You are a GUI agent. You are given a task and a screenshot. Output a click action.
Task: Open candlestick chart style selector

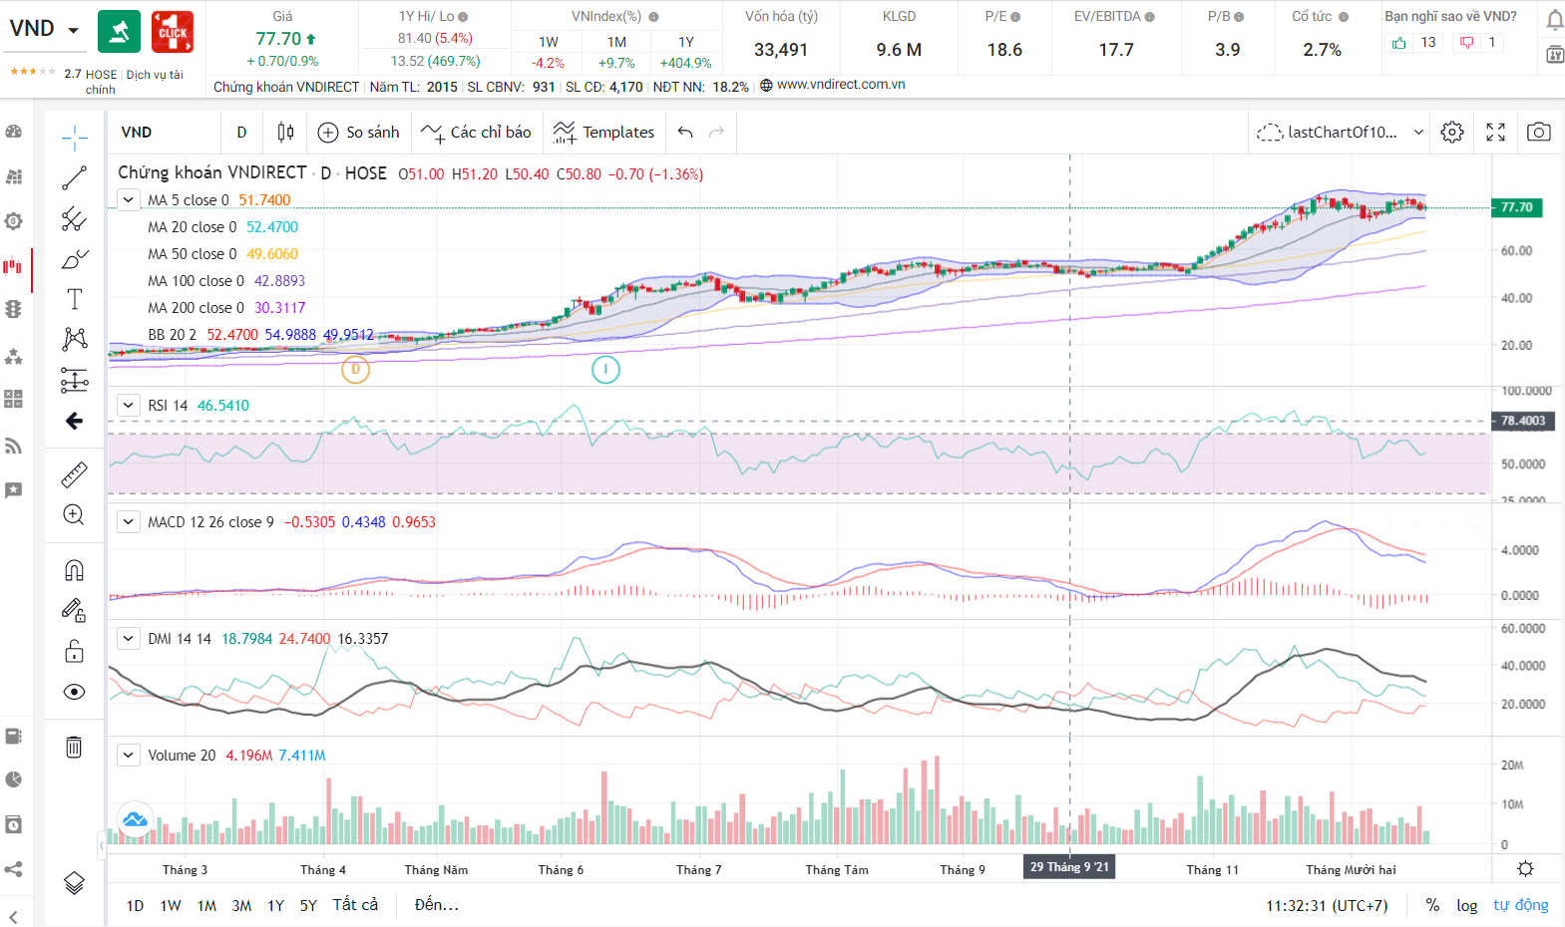click(x=285, y=132)
